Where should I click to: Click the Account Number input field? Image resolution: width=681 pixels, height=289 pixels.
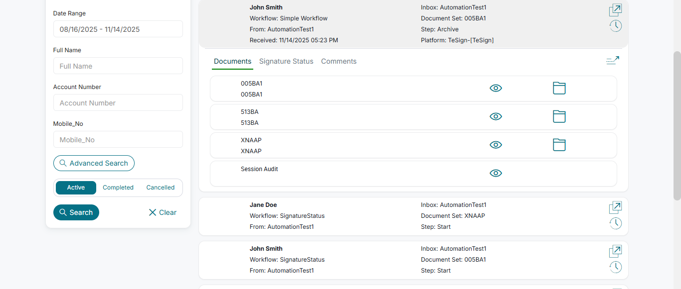[118, 102]
